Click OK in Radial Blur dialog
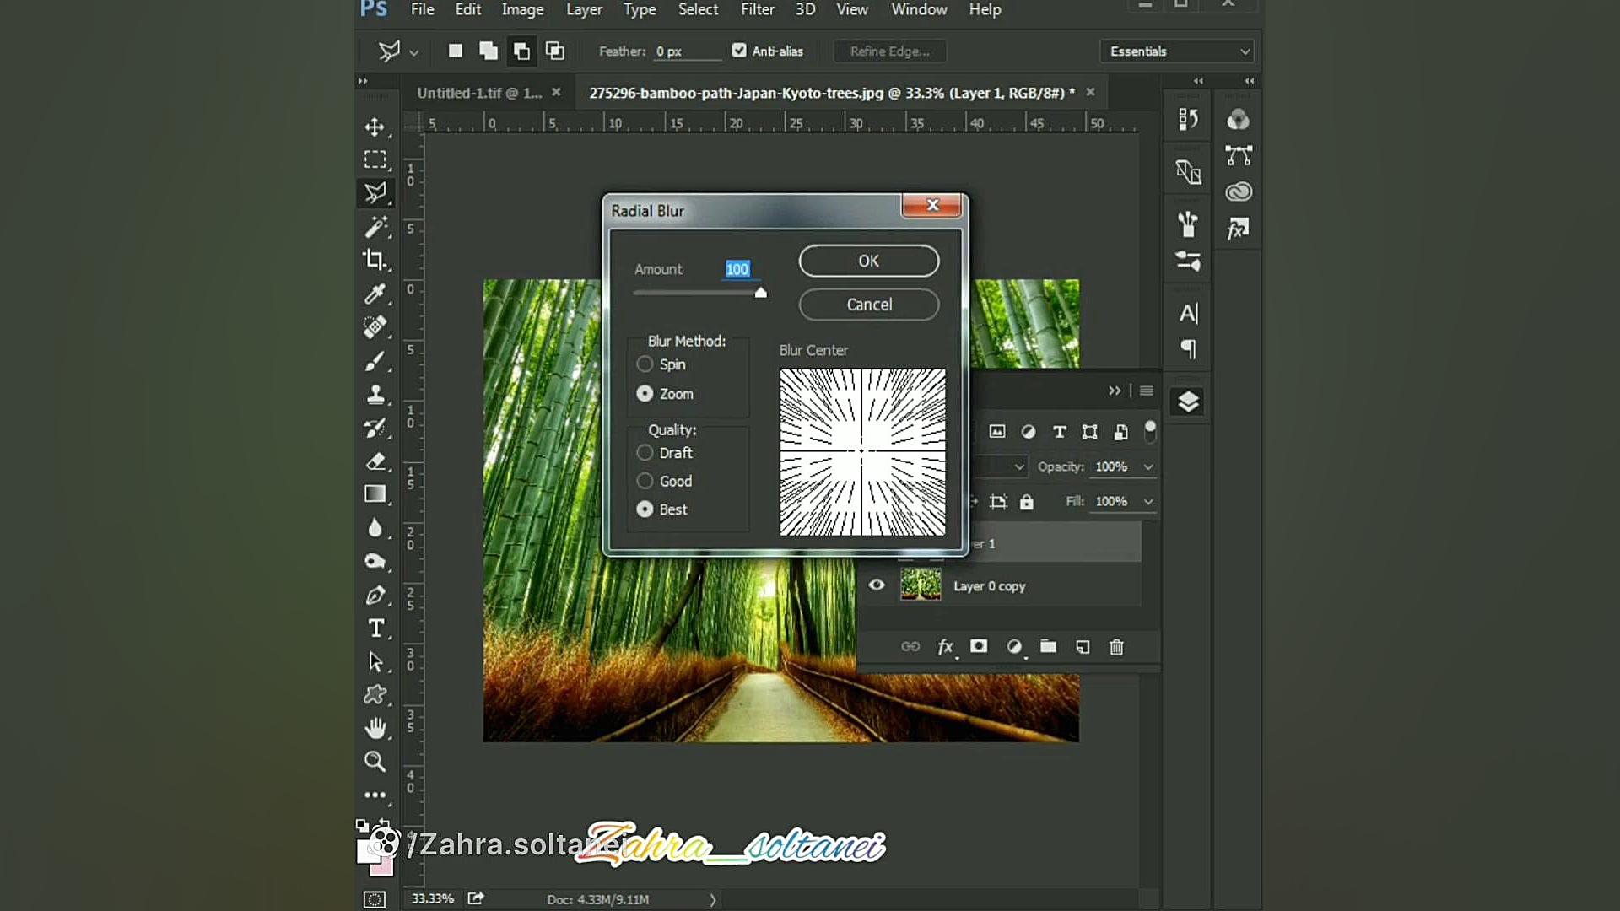1620x911 pixels. 869,261
